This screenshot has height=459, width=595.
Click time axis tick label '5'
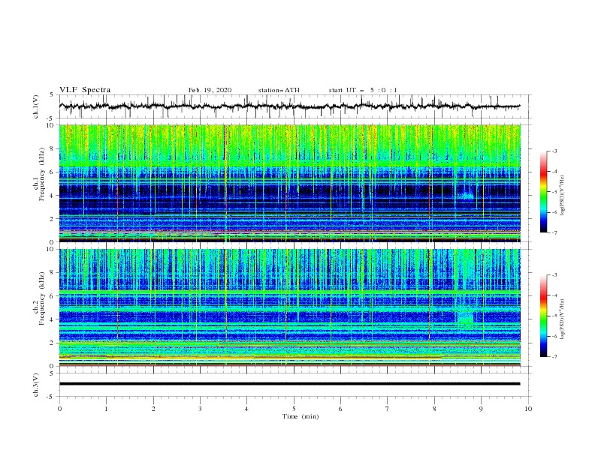tap(294, 409)
